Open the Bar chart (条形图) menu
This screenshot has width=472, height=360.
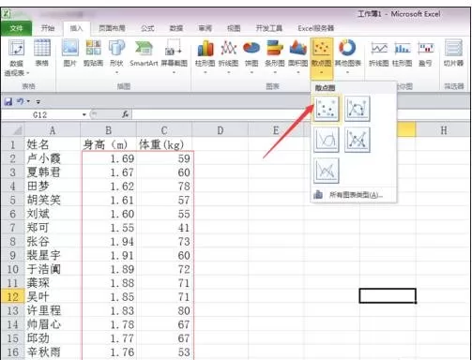pyautogui.click(x=275, y=56)
